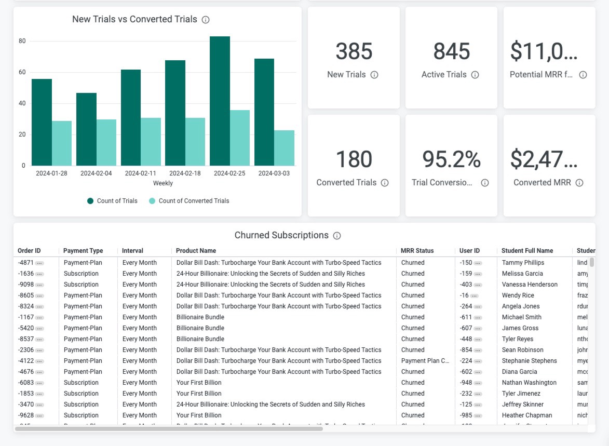Click info icon beside New Trials vs Converted Trials

(206, 20)
